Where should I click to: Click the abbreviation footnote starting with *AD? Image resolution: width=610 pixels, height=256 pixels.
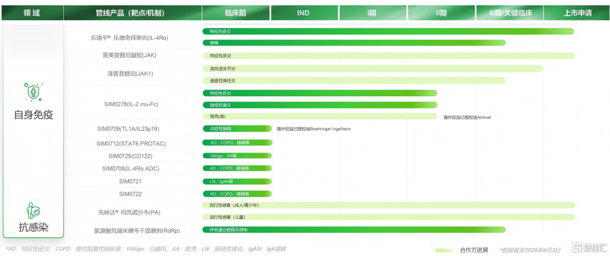[146, 249]
